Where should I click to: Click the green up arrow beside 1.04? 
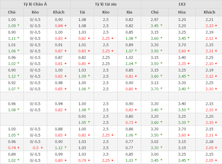pos(136,64)
